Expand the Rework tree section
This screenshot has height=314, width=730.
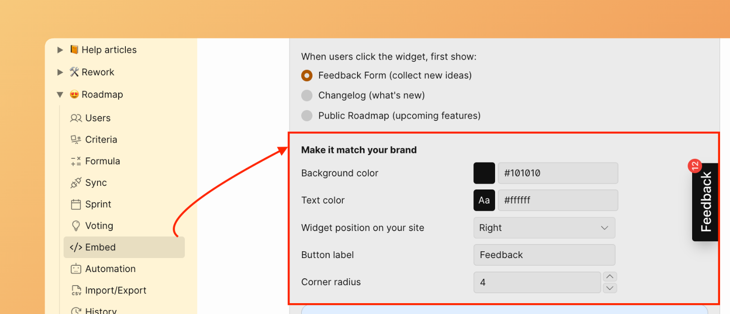(60, 72)
